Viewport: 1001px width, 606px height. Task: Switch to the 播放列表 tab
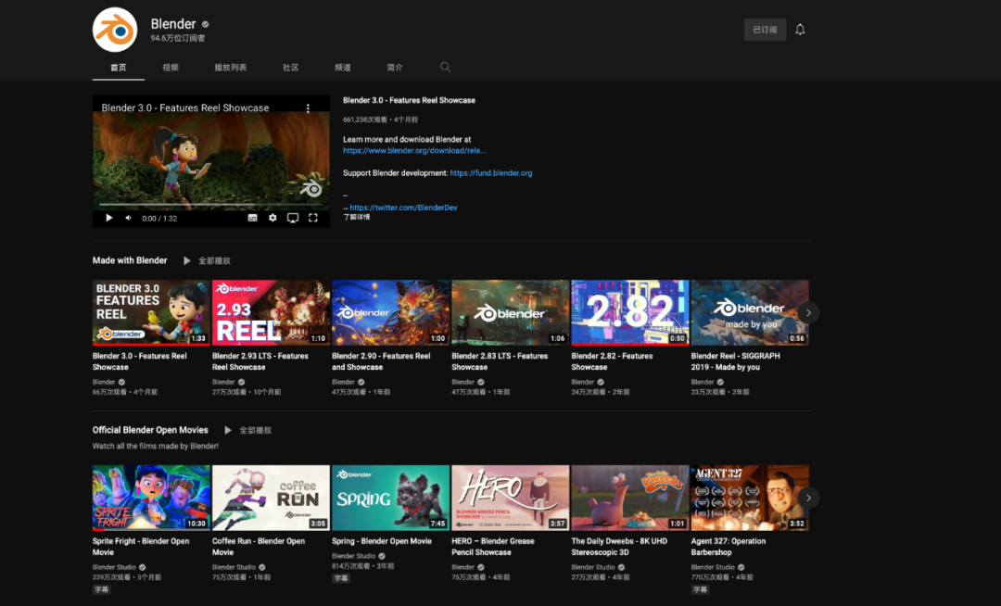coord(231,67)
